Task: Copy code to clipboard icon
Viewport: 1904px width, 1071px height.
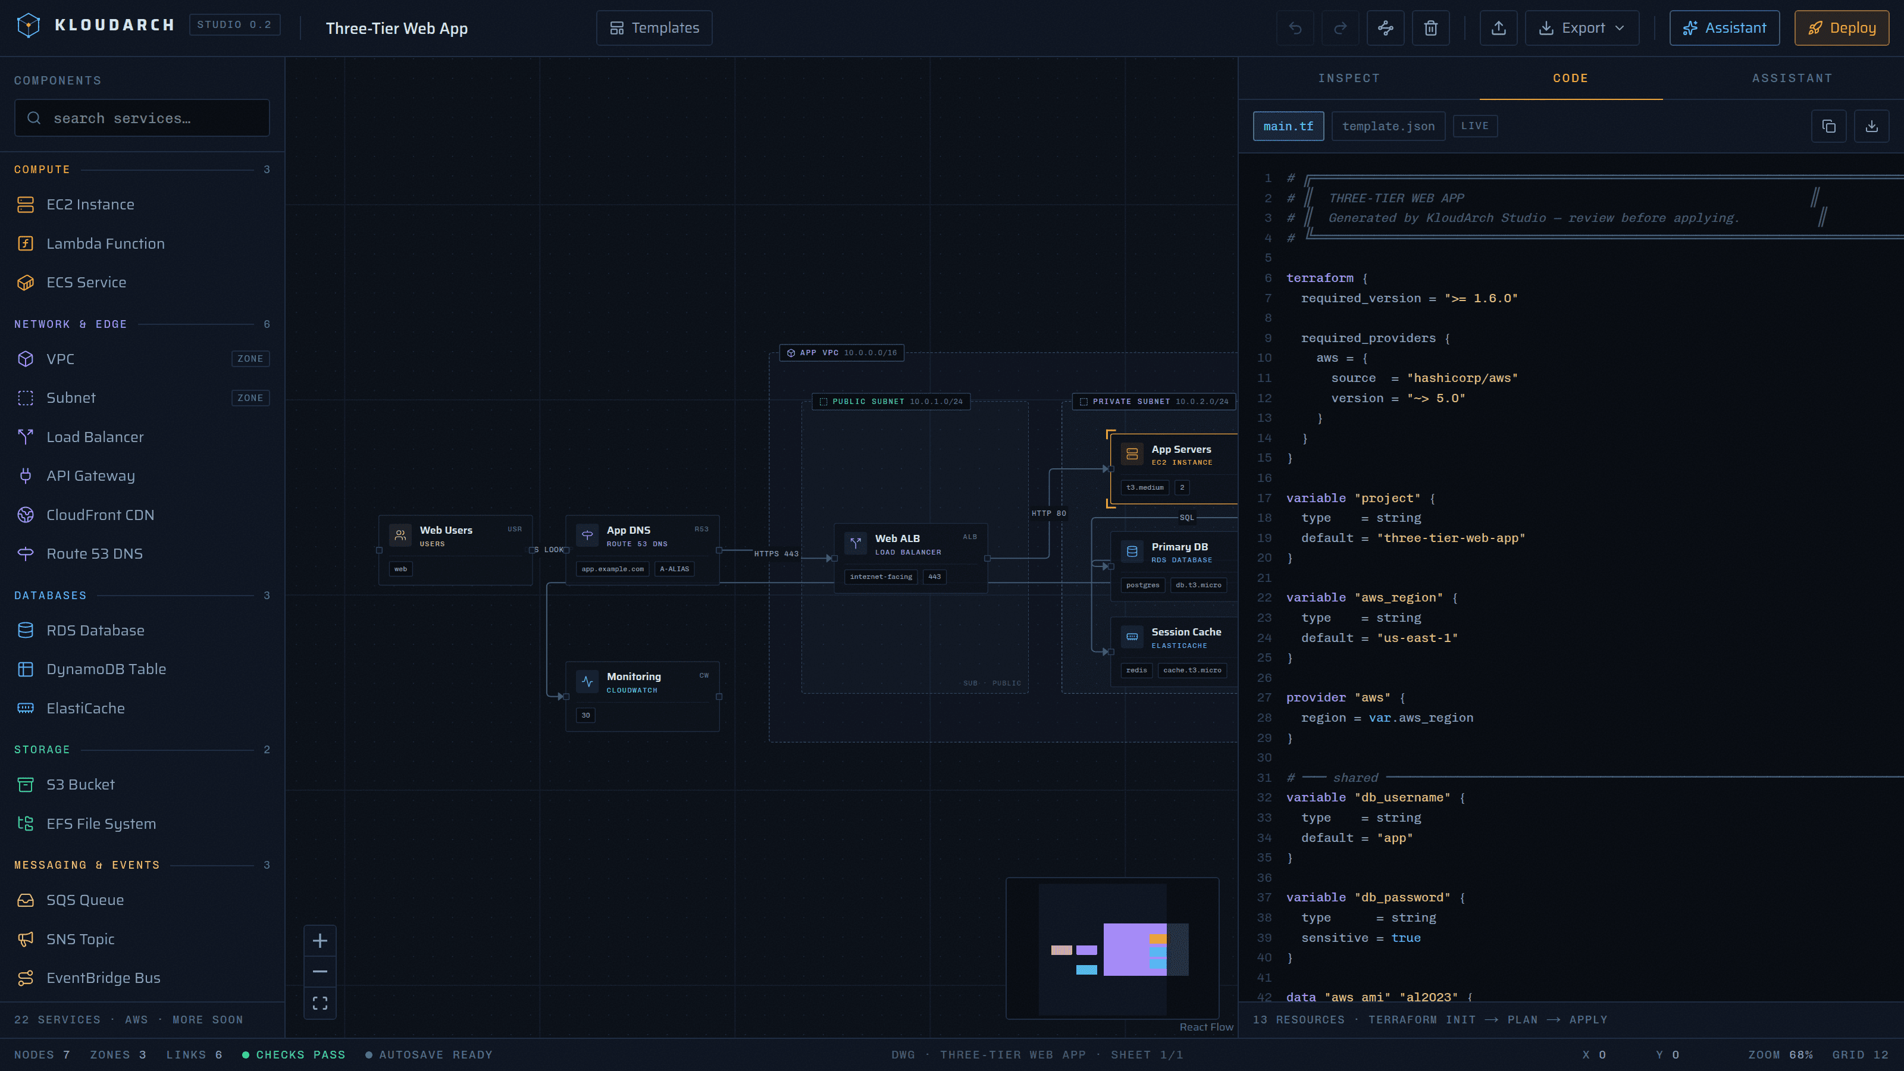Action: 1828,126
